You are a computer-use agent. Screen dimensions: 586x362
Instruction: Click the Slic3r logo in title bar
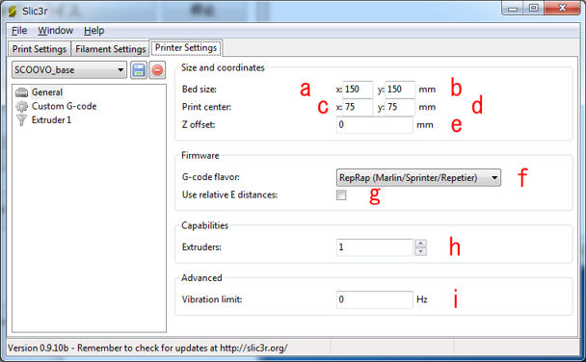pos(13,12)
